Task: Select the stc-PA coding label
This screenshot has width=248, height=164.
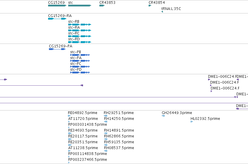Action: [76, 58]
